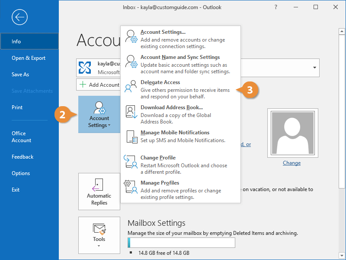346x260 pixels.
Task: Click the Account Settings gear-person menu icon
Action: click(131, 36)
